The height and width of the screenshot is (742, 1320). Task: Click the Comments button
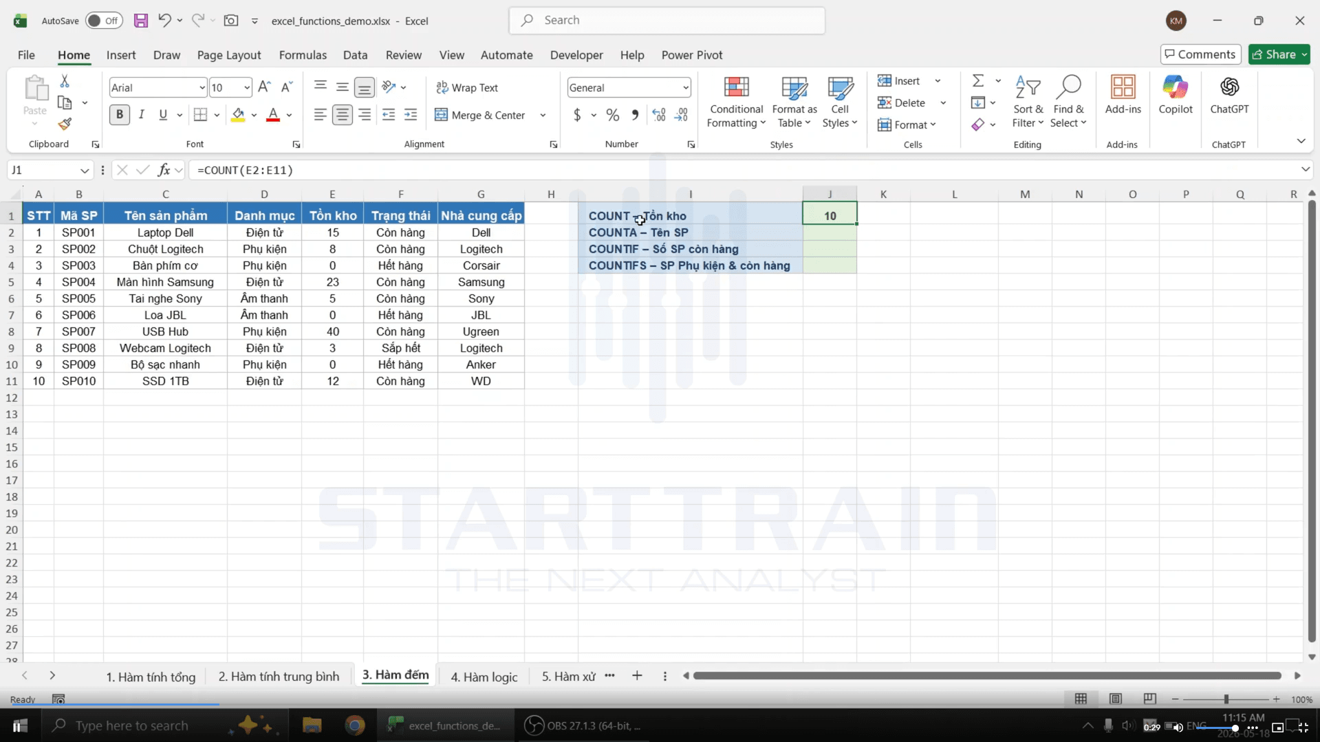[1200, 54]
